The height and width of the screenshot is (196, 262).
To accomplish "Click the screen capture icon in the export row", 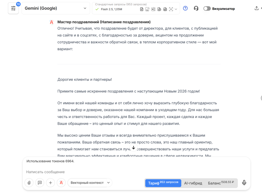I will [171, 9].
